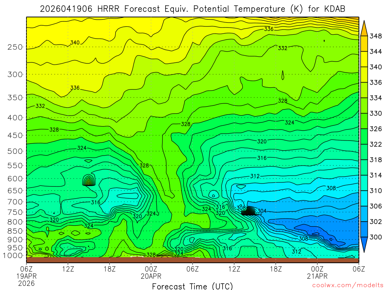Select the 950 pressure axis label
Screen dimensions: 387x290
(15, 248)
